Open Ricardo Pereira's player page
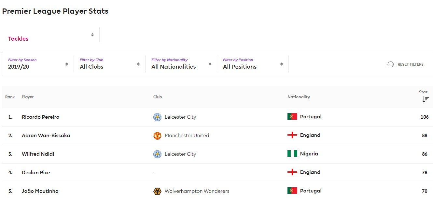This screenshot has height=199, width=433. [41, 117]
